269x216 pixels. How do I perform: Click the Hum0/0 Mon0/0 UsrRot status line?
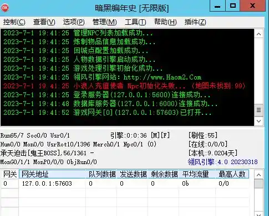click(78, 144)
